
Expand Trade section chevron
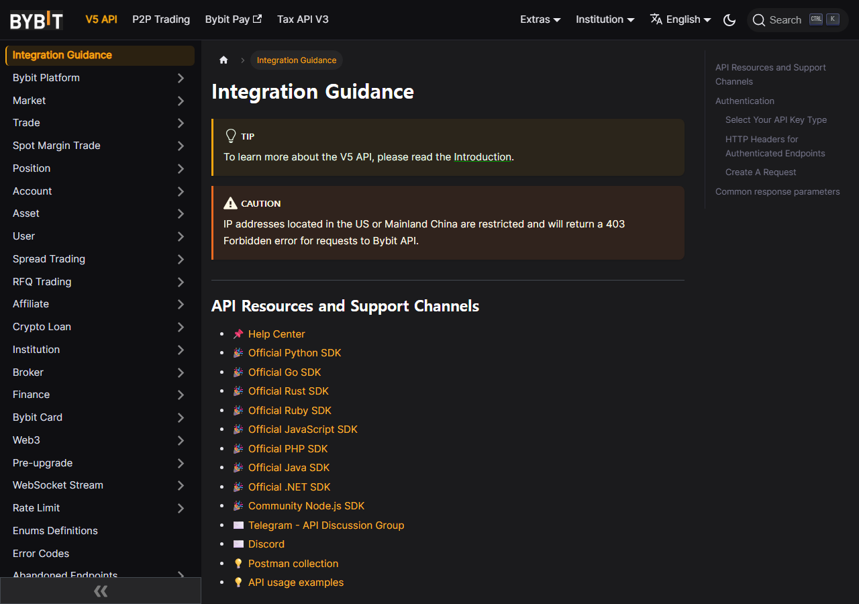point(181,123)
